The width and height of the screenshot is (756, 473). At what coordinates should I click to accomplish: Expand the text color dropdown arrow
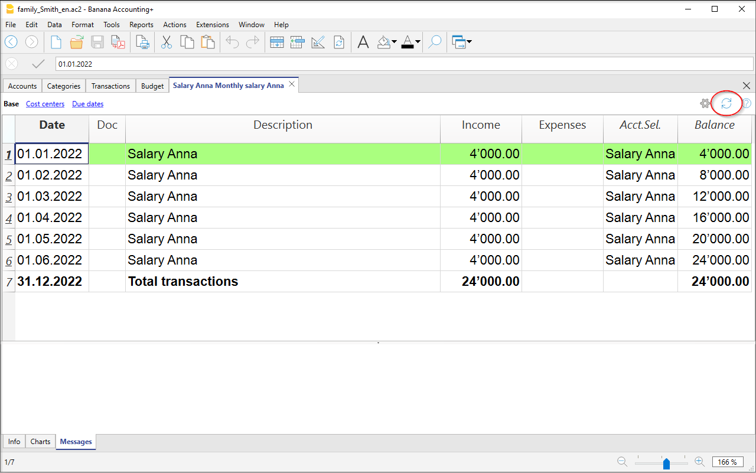[x=418, y=42]
